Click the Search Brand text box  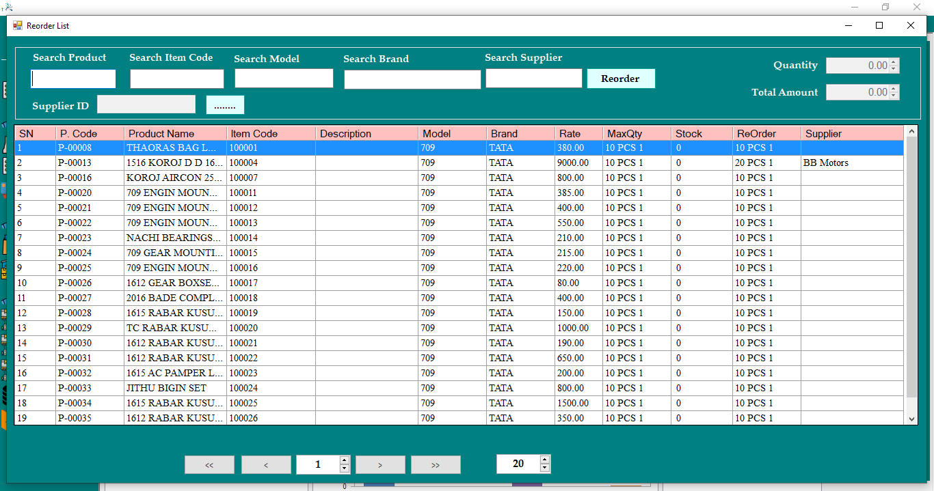(412, 80)
